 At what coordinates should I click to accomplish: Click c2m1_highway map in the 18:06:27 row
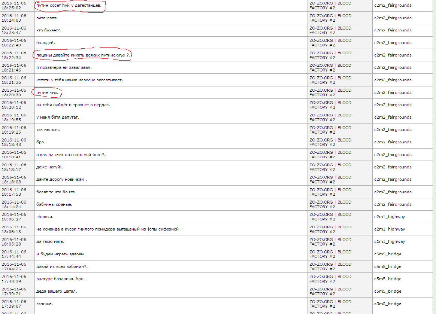pos(389,217)
